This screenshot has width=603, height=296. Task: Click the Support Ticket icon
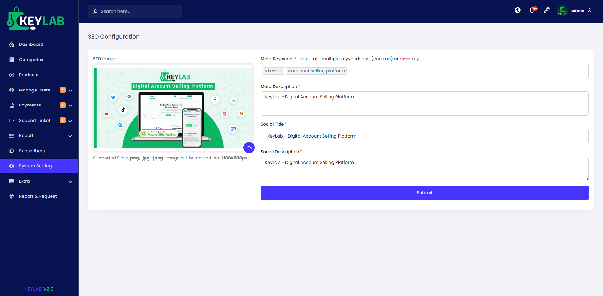pos(12,120)
